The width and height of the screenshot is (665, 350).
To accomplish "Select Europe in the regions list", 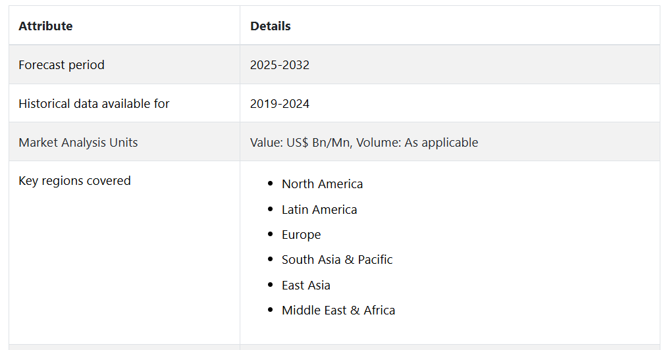I will pyautogui.click(x=301, y=235).
